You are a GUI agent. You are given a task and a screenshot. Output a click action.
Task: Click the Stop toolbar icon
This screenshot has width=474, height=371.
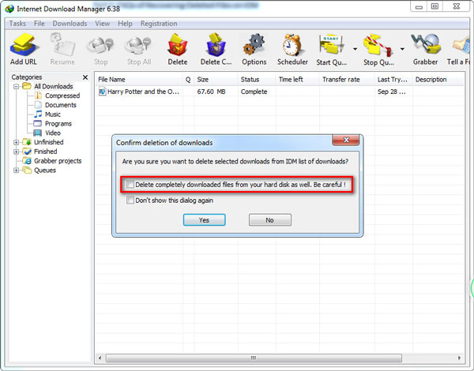click(100, 45)
